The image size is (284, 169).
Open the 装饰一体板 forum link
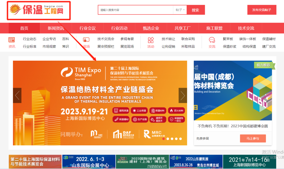click(x=248, y=39)
